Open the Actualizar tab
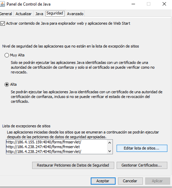This screenshot has height=188, width=172. coord(23,14)
